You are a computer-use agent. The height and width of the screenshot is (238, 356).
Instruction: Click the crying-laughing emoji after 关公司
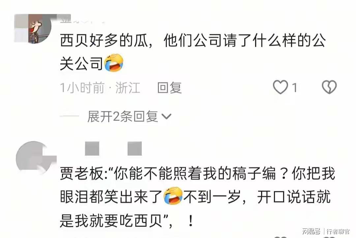point(114,63)
